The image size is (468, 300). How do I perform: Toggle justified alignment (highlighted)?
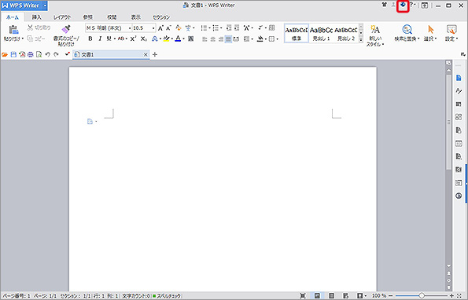(x=228, y=39)
